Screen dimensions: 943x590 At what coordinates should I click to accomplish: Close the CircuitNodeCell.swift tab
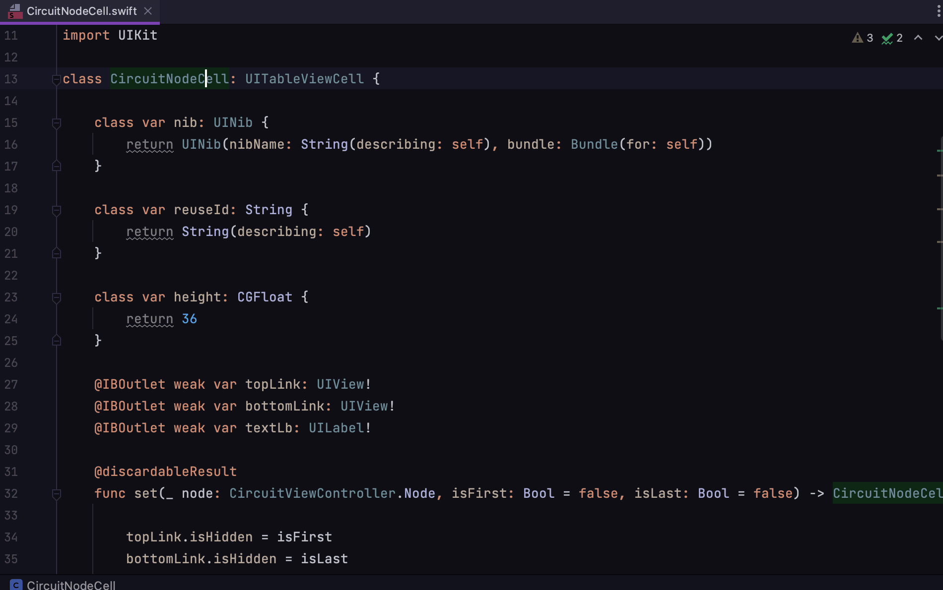(x=147, y=11)
